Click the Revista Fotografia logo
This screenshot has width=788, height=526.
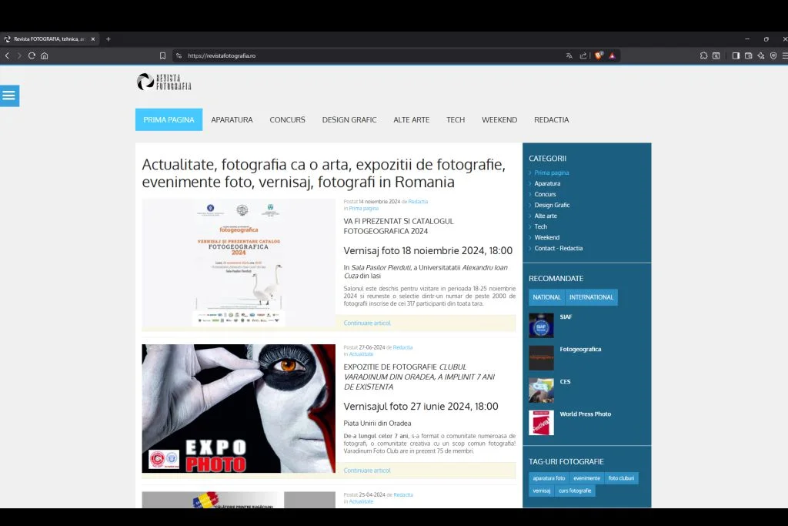pyautogui.click(x=164, y=82)
